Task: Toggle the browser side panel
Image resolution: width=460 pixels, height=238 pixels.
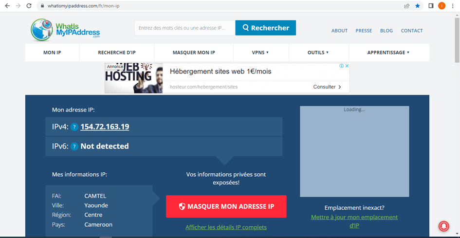Action: point(430,6)
